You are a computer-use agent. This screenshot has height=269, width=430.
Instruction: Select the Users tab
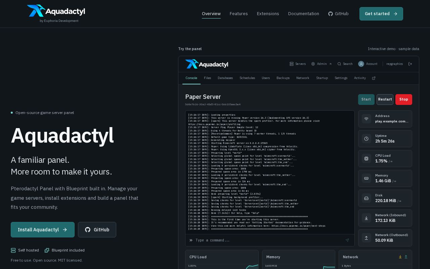coord(266,78)
